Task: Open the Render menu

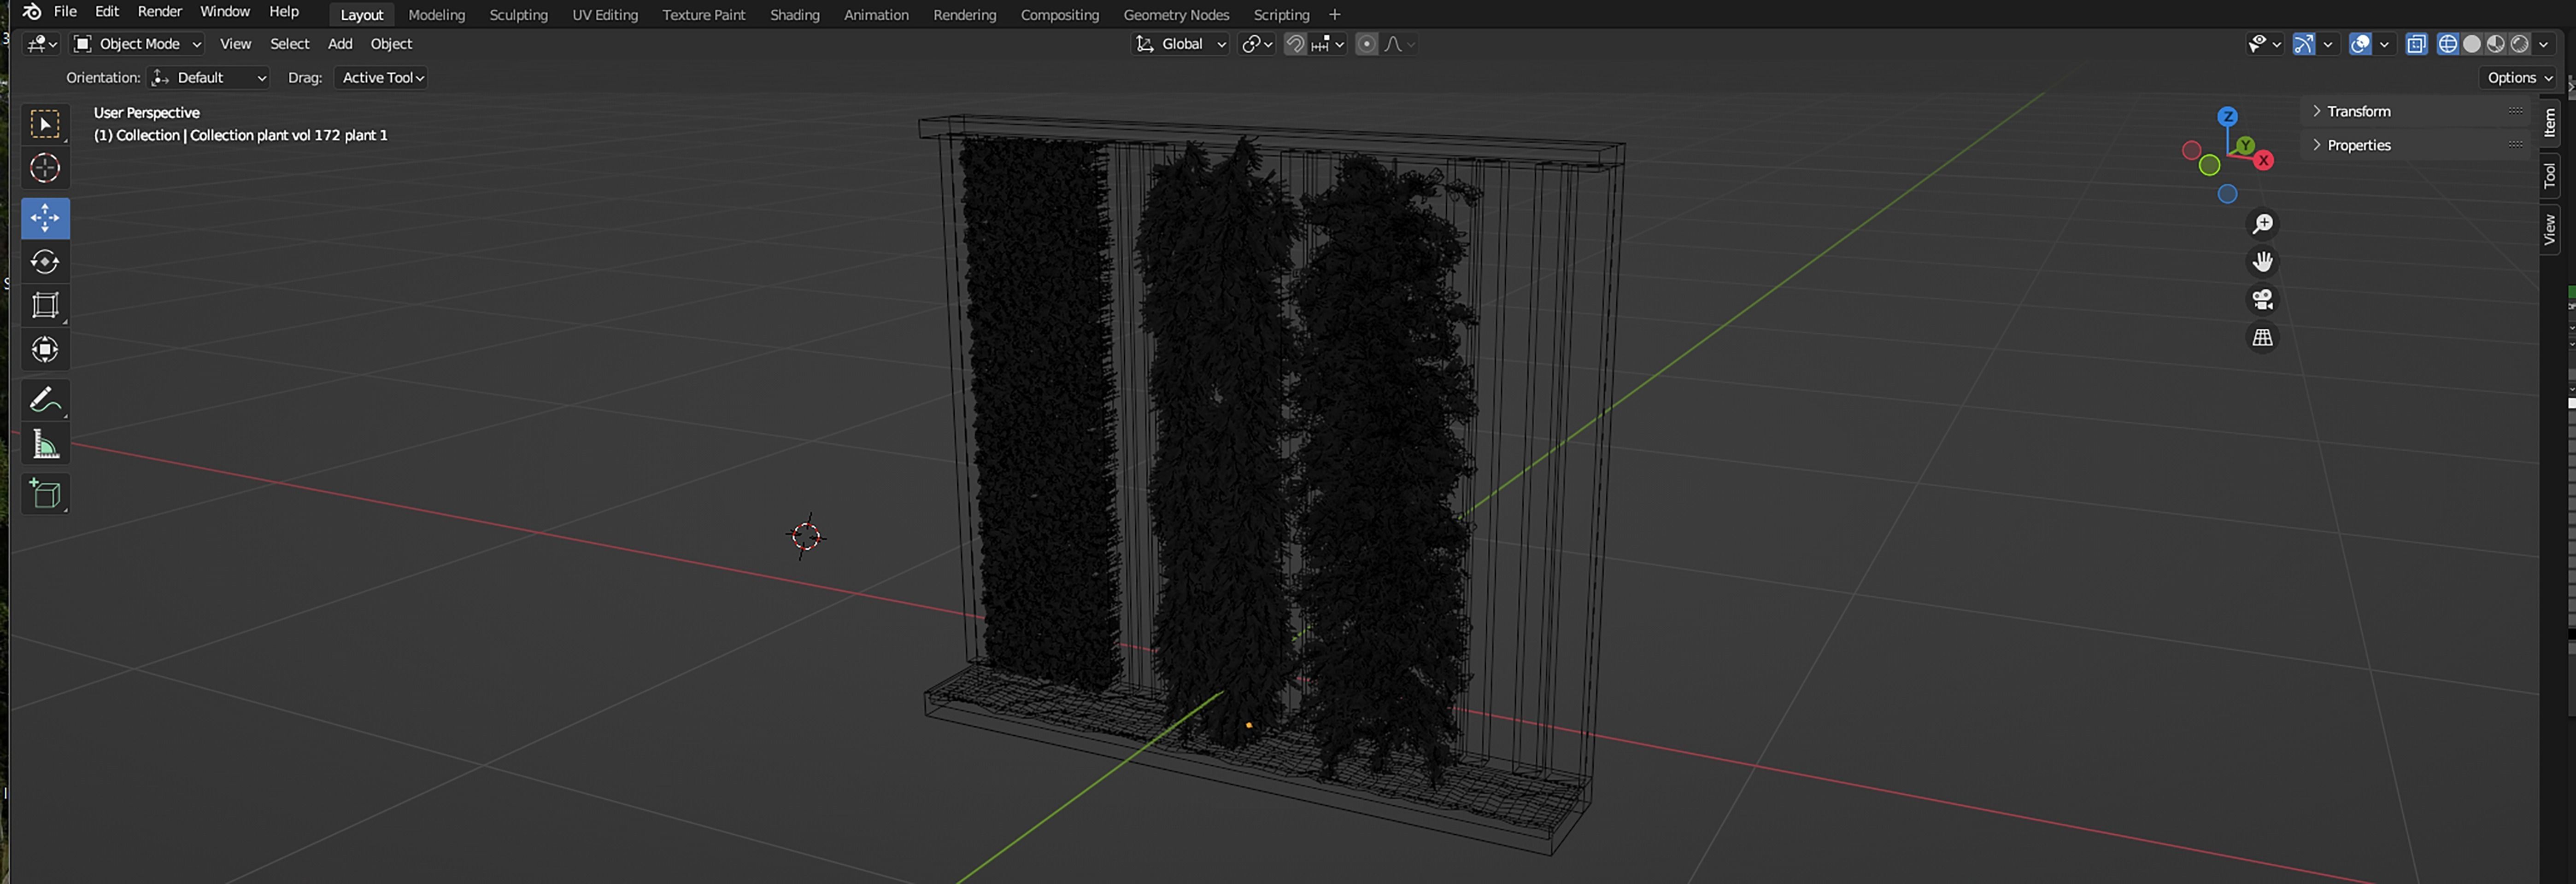Action: pyautogui.click(x=159, y=11)
